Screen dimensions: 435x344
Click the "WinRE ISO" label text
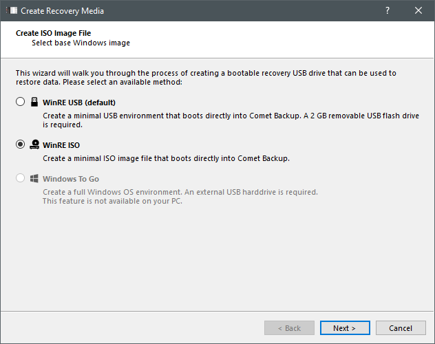tap(61, 144)
